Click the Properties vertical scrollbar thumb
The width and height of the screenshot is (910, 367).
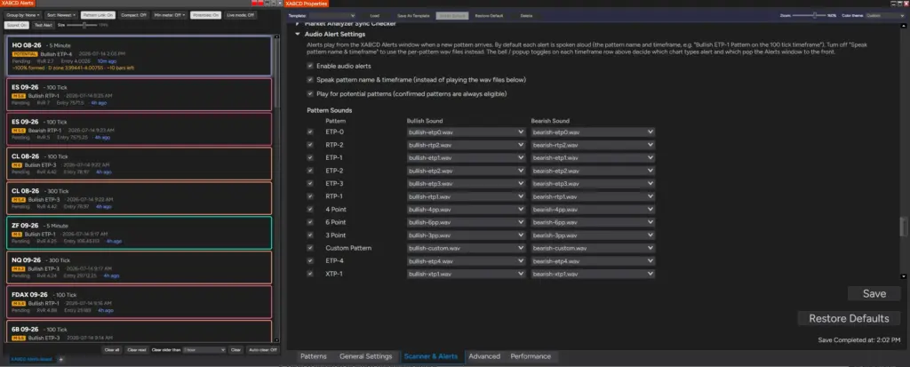(x=903, y=227)
